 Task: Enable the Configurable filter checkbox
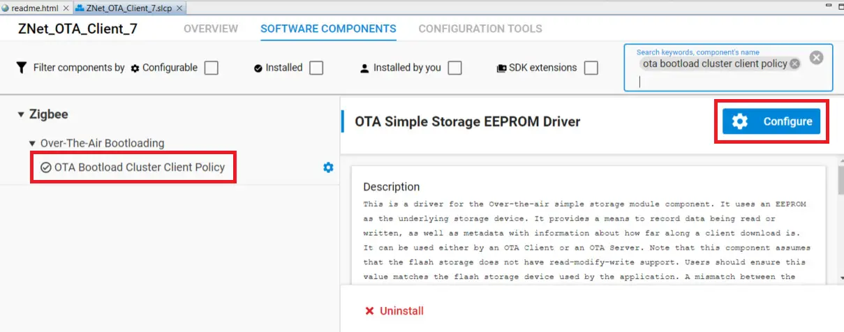pyautogui.click(x=212, y=68)
